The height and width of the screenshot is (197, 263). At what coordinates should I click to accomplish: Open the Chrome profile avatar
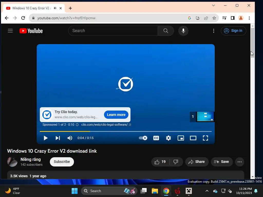[241, 18]
